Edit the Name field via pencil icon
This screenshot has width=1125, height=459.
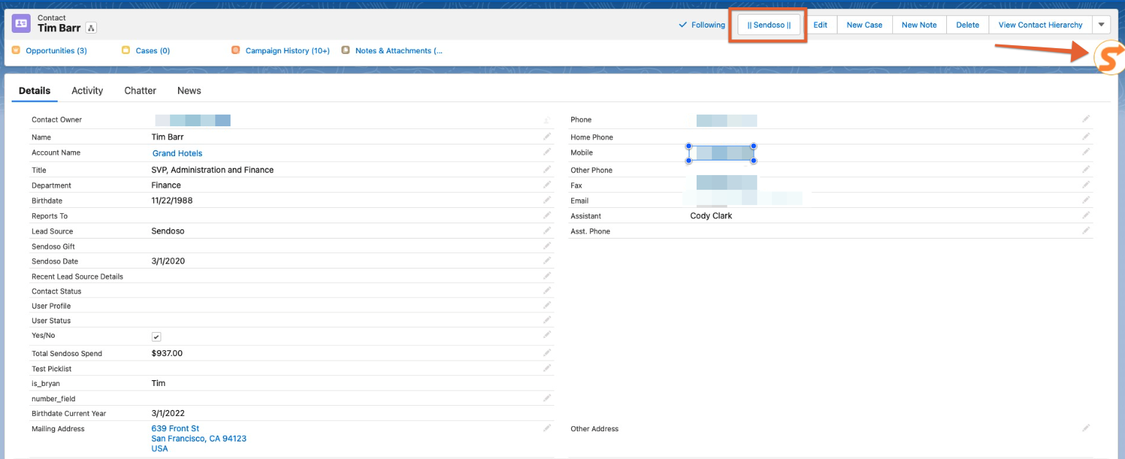click(547, 136)
